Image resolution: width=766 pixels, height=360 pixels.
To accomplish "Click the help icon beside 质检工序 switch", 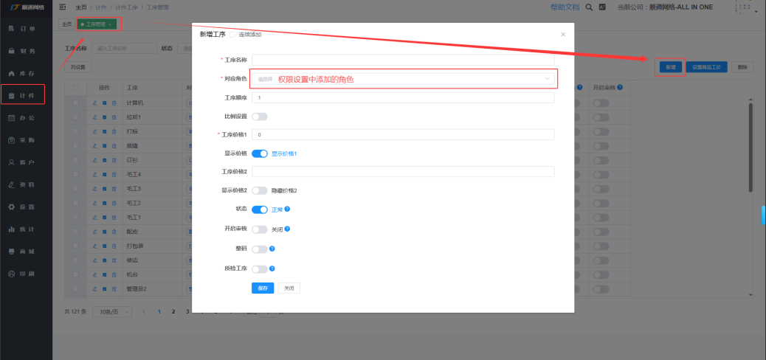I will click(272, 269).
